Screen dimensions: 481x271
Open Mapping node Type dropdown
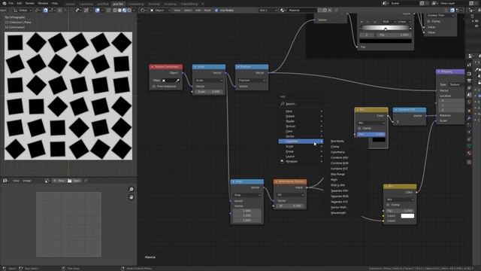(x=456, y=84)
